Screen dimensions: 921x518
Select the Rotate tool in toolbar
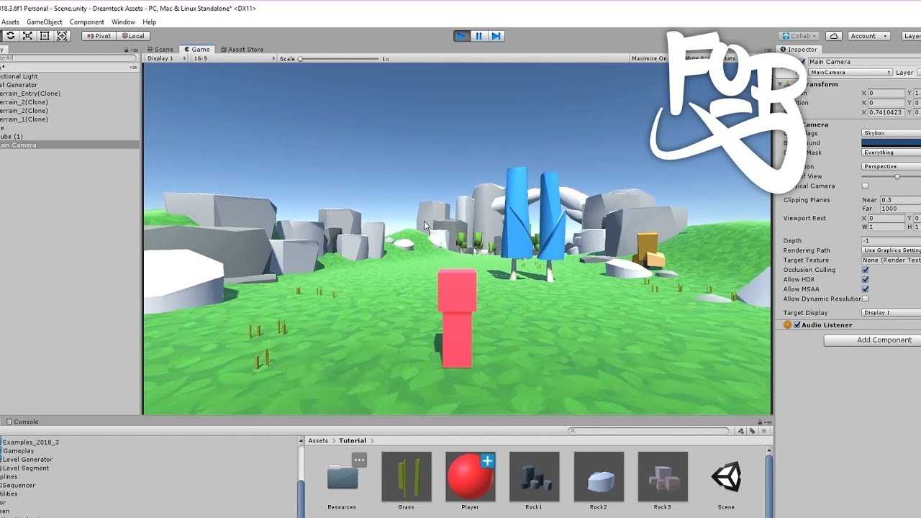pyautogui.click(x=10, y=36)
